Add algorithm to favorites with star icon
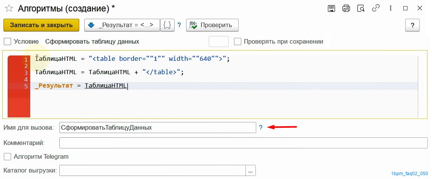432x179 pixels. pos(8,8)
